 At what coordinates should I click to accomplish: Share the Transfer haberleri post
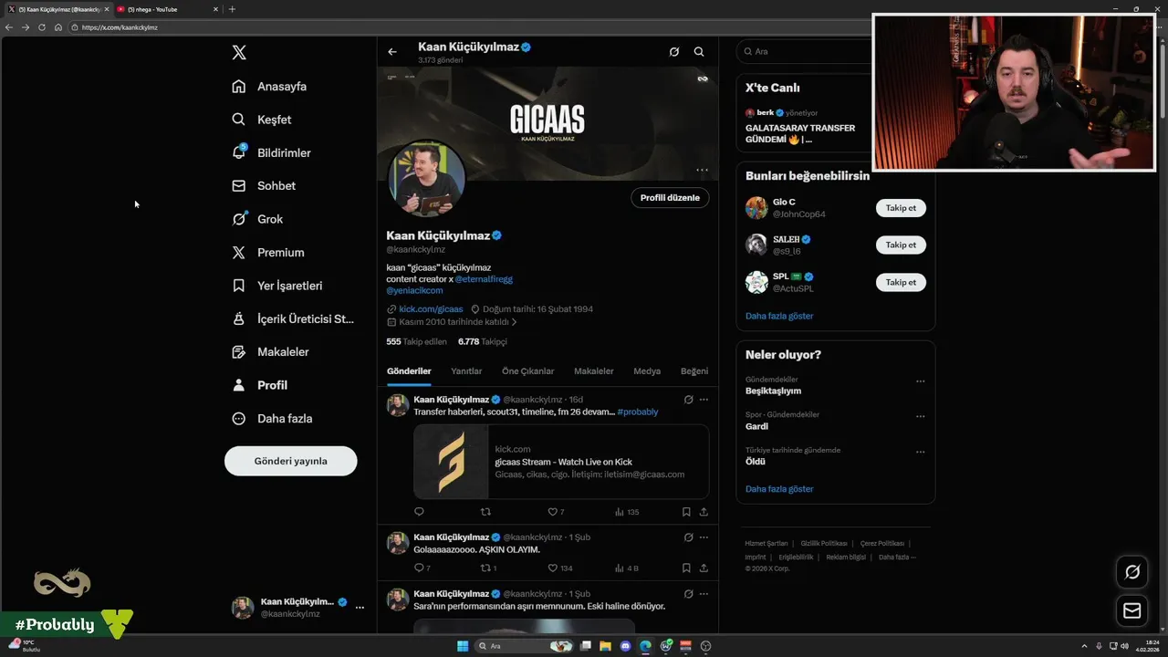click(x=704, y=512)
